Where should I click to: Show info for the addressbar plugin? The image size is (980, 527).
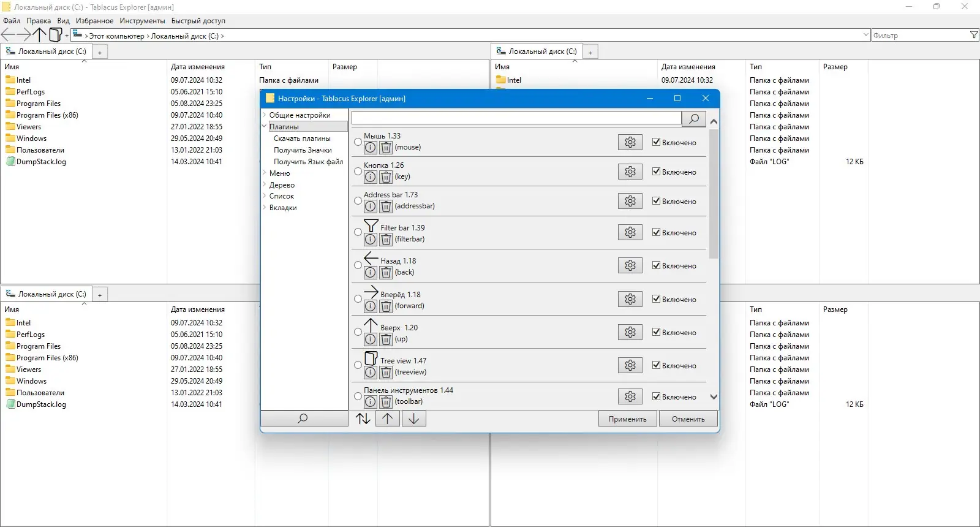pyautogui.click(x=371, y=207)
